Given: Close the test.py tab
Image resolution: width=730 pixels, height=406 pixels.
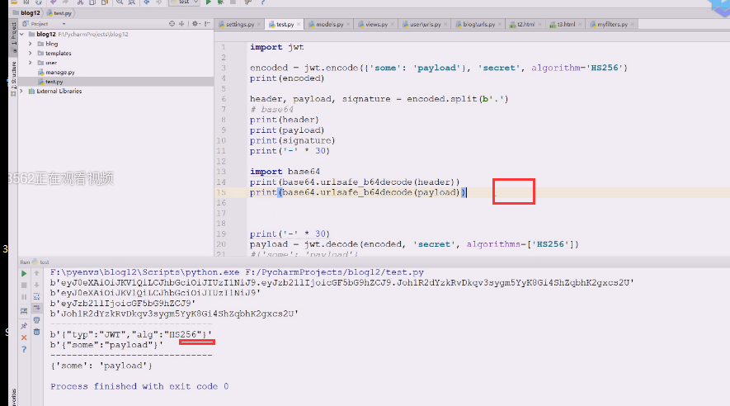Looking at the screenshot, I should click(x=299, y=24).
